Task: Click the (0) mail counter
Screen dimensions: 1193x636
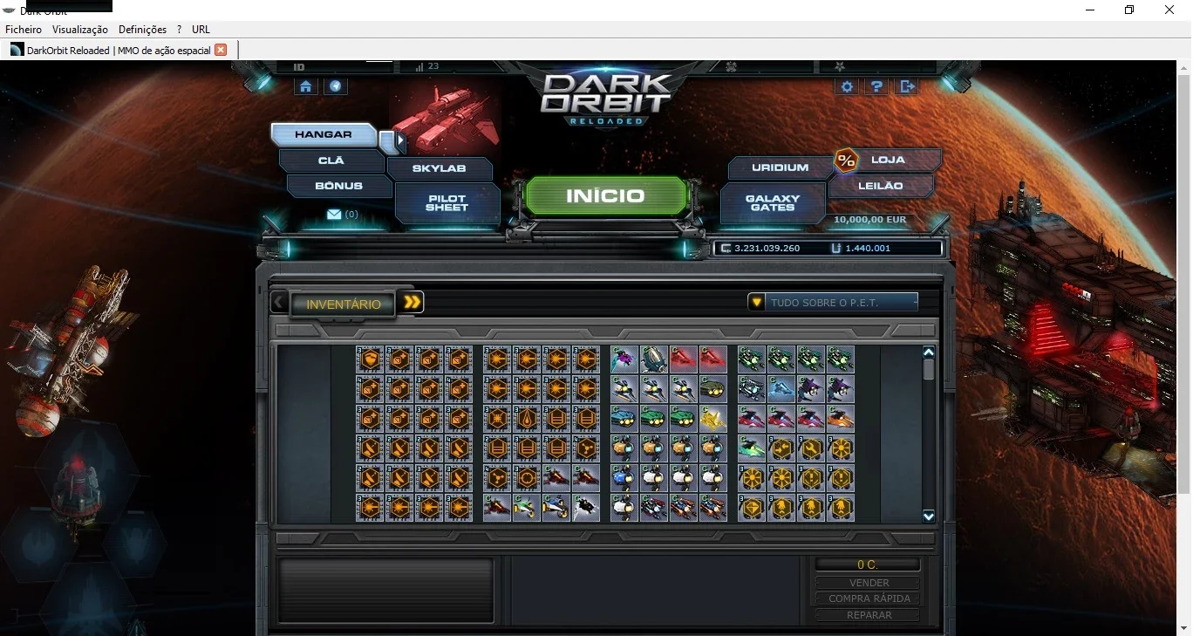Action: tap(351, 215)
